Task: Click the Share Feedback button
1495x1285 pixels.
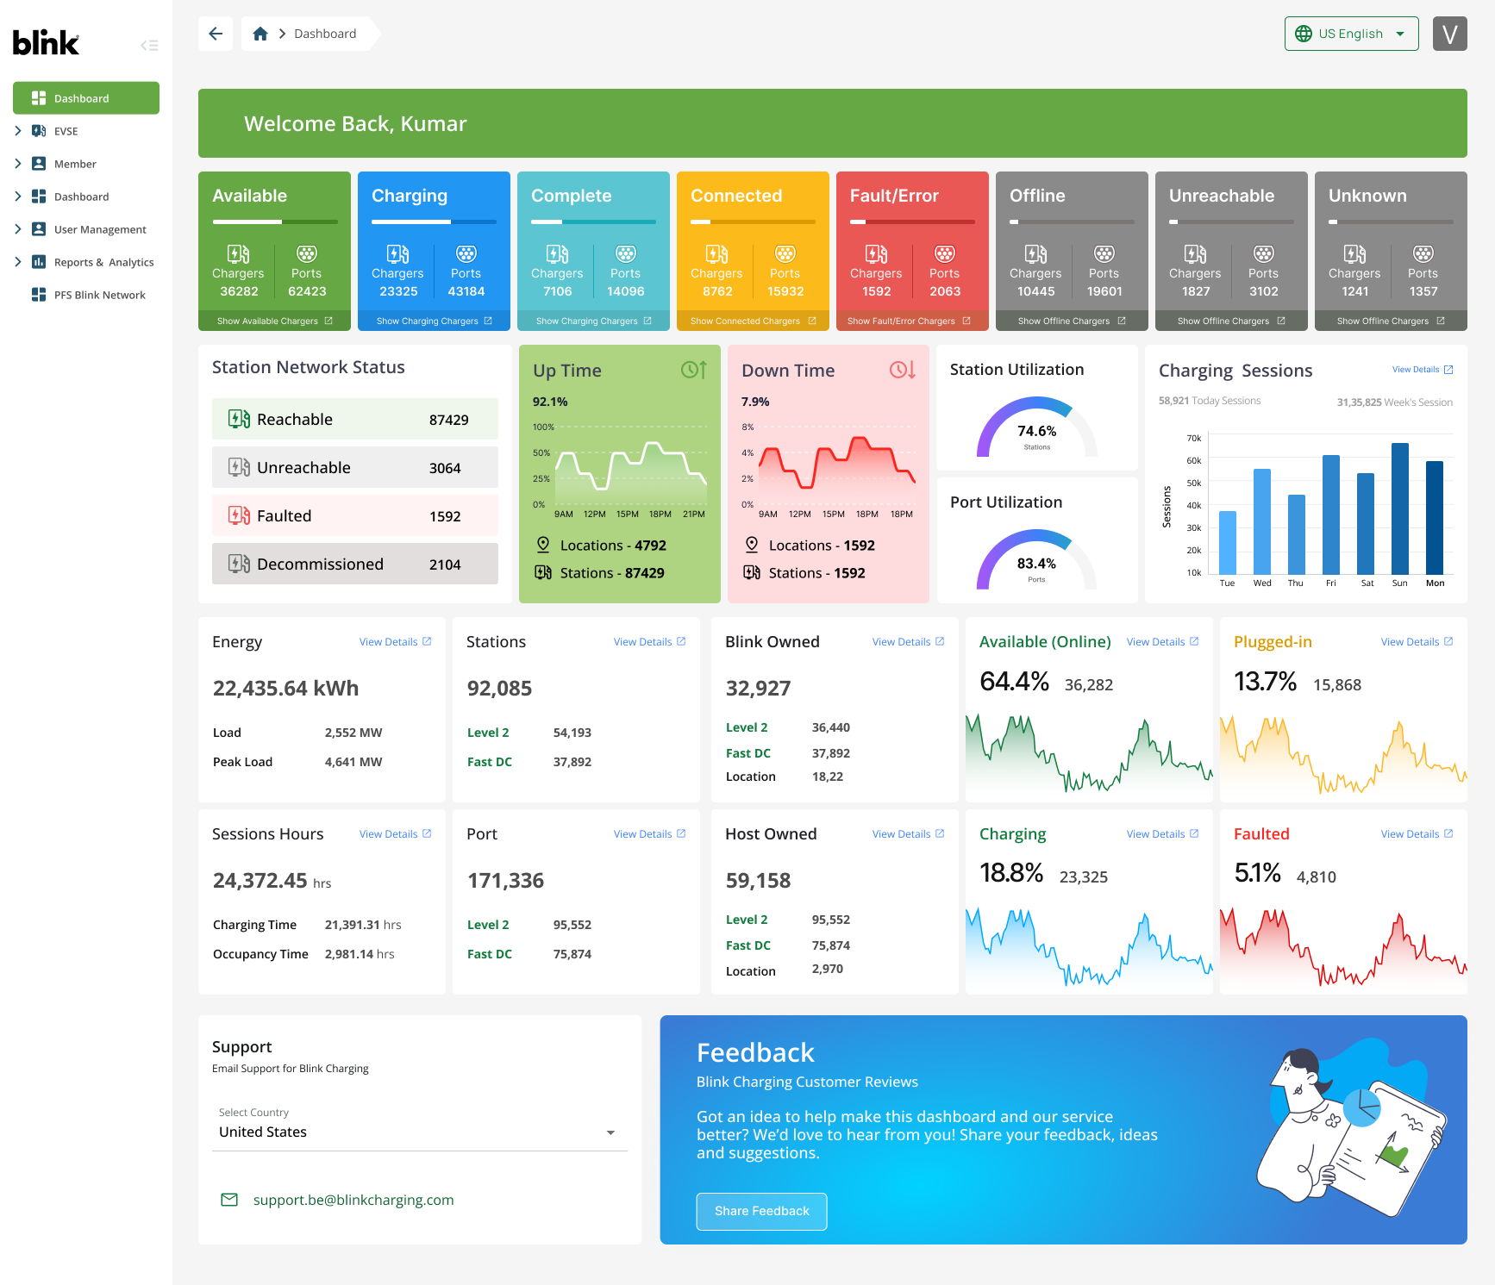Action: coord(761,1211)
